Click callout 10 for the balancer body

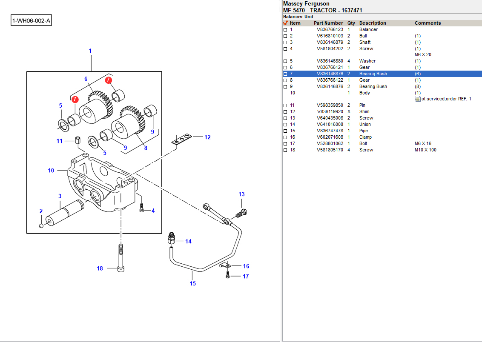click(x=51, y=171)
